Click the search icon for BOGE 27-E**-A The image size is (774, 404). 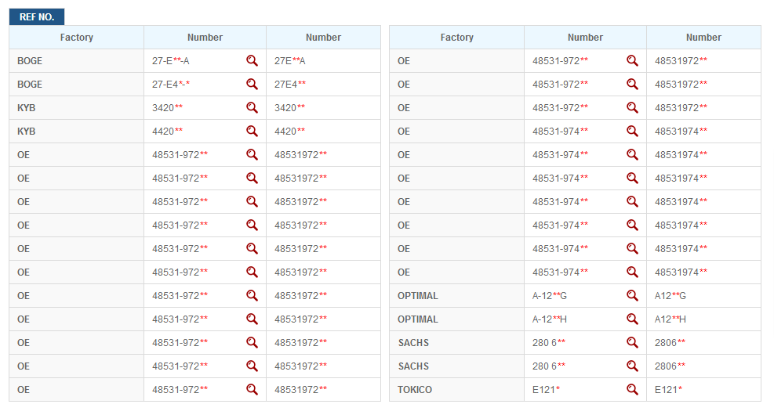pos(252,60)
